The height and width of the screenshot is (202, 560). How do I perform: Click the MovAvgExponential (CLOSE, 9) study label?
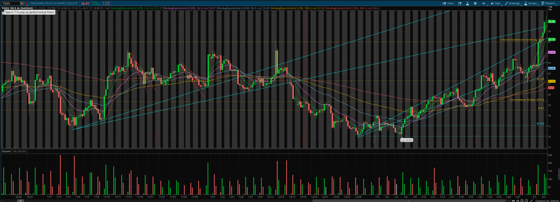(x=133, y=8)
